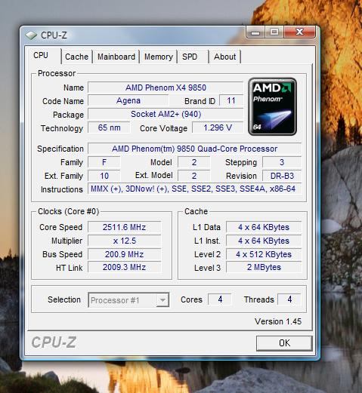
Task: Click the Model value '2'
Action: (194, 162)
